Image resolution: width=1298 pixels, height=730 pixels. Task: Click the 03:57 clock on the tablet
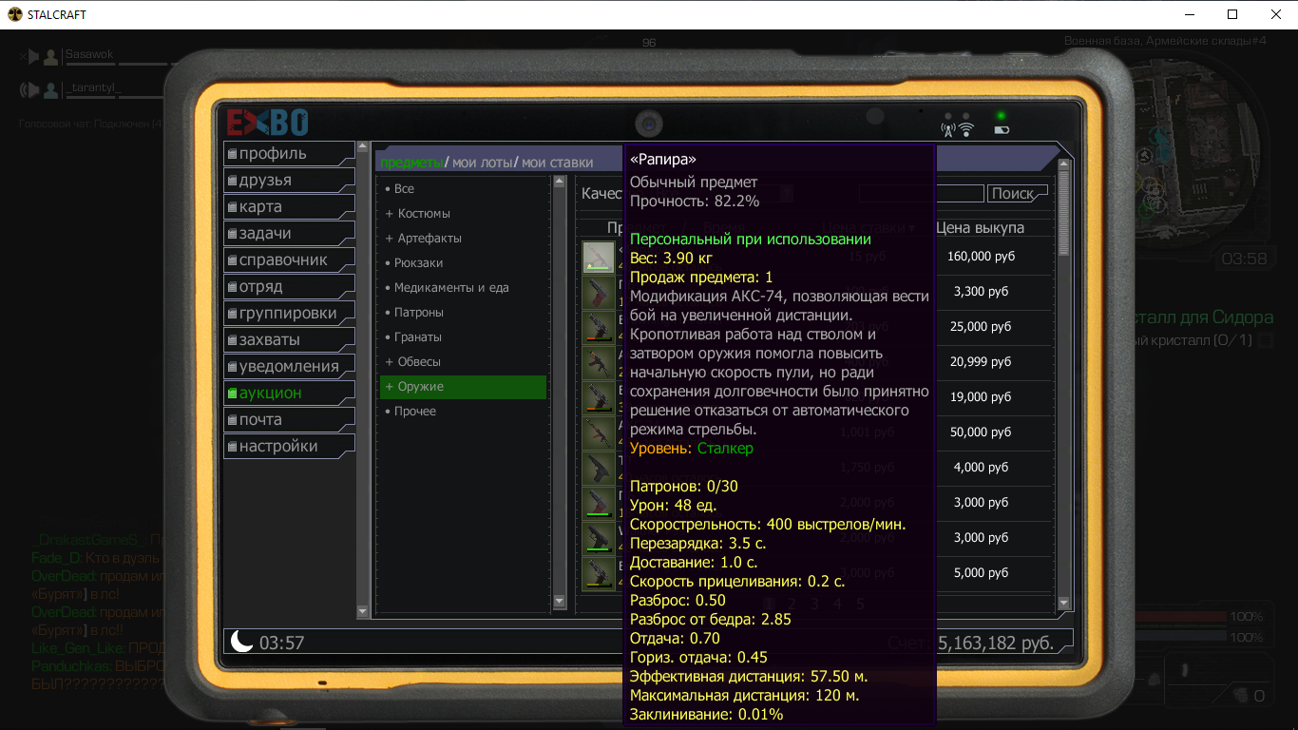pyautogui.click(x=281, y=644)
